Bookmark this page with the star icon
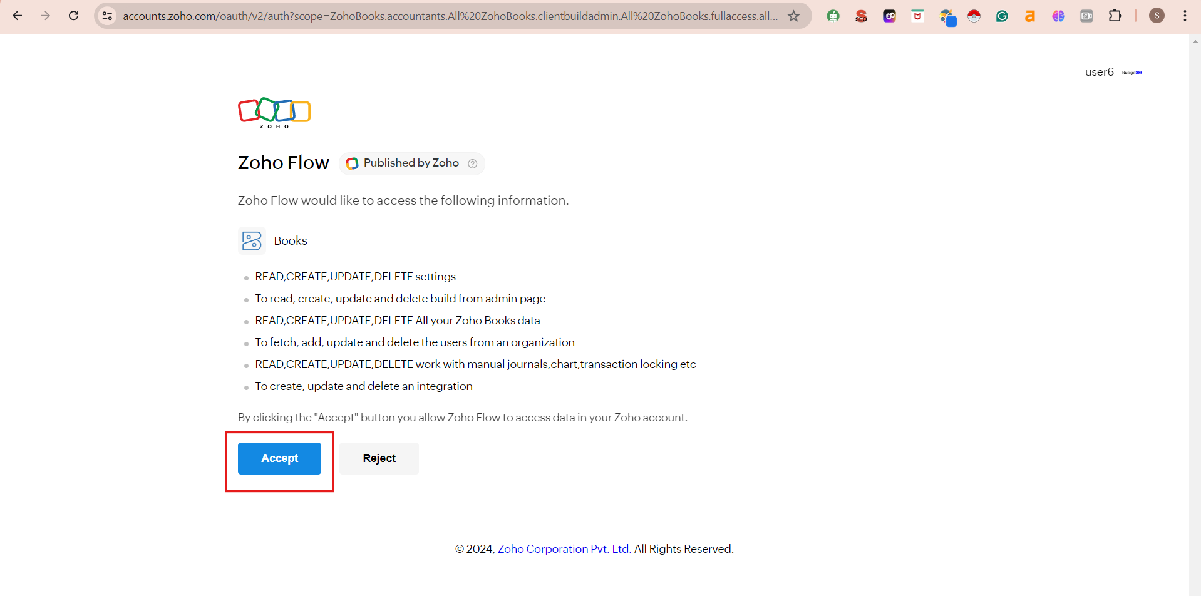This screenshot has width=1201, height=596. tap(794, 16)
